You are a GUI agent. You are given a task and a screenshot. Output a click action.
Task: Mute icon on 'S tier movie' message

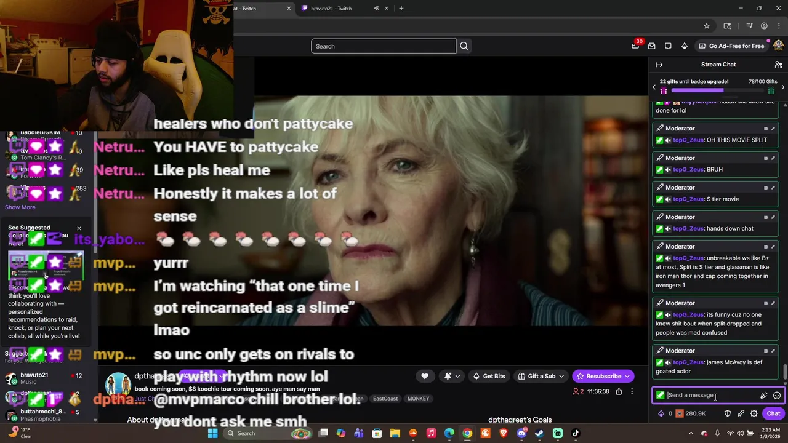(x=668, y=199)
